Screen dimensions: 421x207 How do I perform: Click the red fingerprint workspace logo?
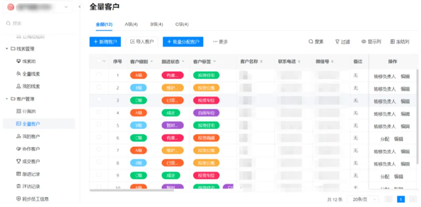click(x=10, y=7)
